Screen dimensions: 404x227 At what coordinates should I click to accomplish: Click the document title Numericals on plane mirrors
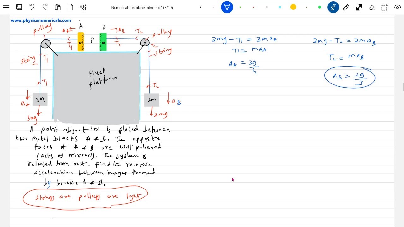tap(142, 8)
